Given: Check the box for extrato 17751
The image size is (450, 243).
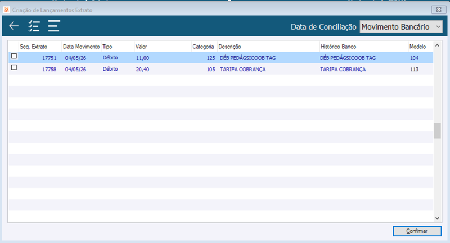Looking at the screenshot, I should (14, 56).
